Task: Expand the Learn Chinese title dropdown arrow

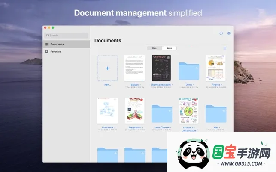Action: point(171,128)
